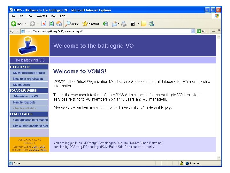Click the Links toolbar label

click(213, 31)
